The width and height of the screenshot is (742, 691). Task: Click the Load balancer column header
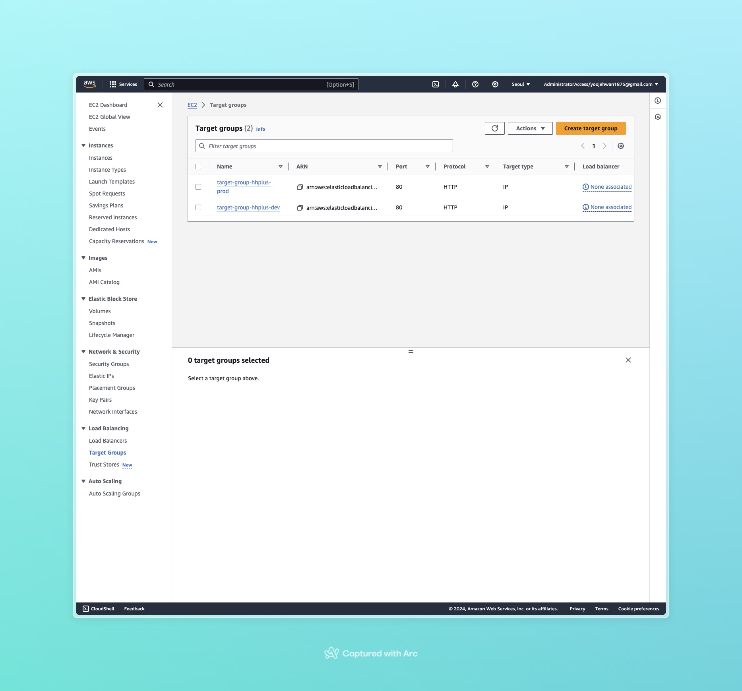[x=601, y=166]
